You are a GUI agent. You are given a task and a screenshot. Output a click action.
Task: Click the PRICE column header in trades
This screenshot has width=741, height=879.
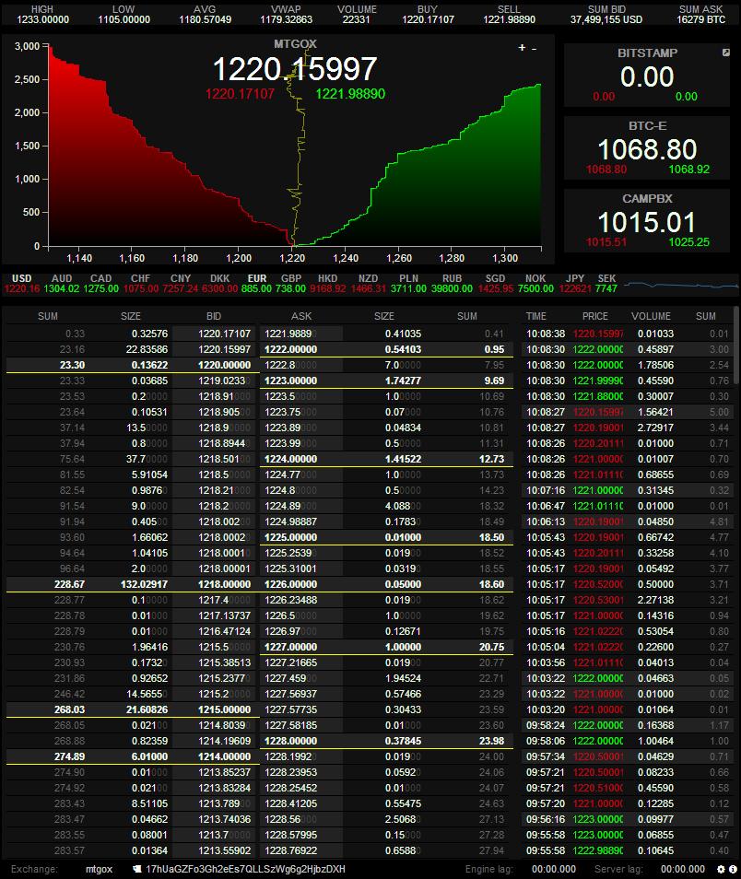tap(595, 316)
